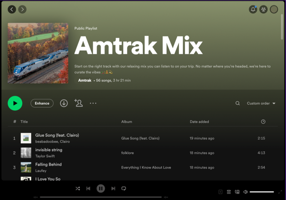This screenshot has width=286, height=200.
Task: Search within the playlist
Action: click(x=237, y=103)
